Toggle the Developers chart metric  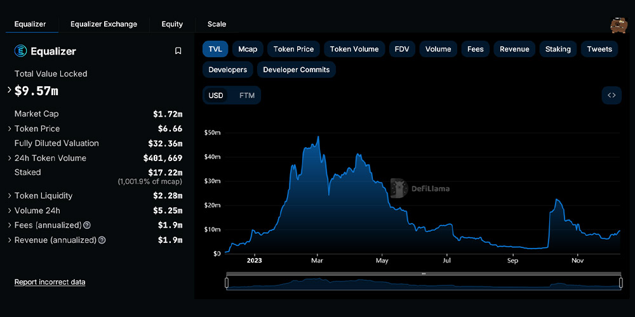click(x=227, y=70)
